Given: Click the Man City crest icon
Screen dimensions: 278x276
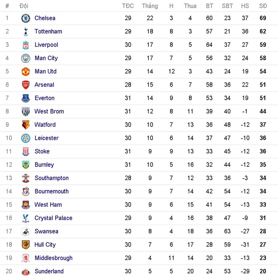Looking at the screenshot, I should pos(26,58).
